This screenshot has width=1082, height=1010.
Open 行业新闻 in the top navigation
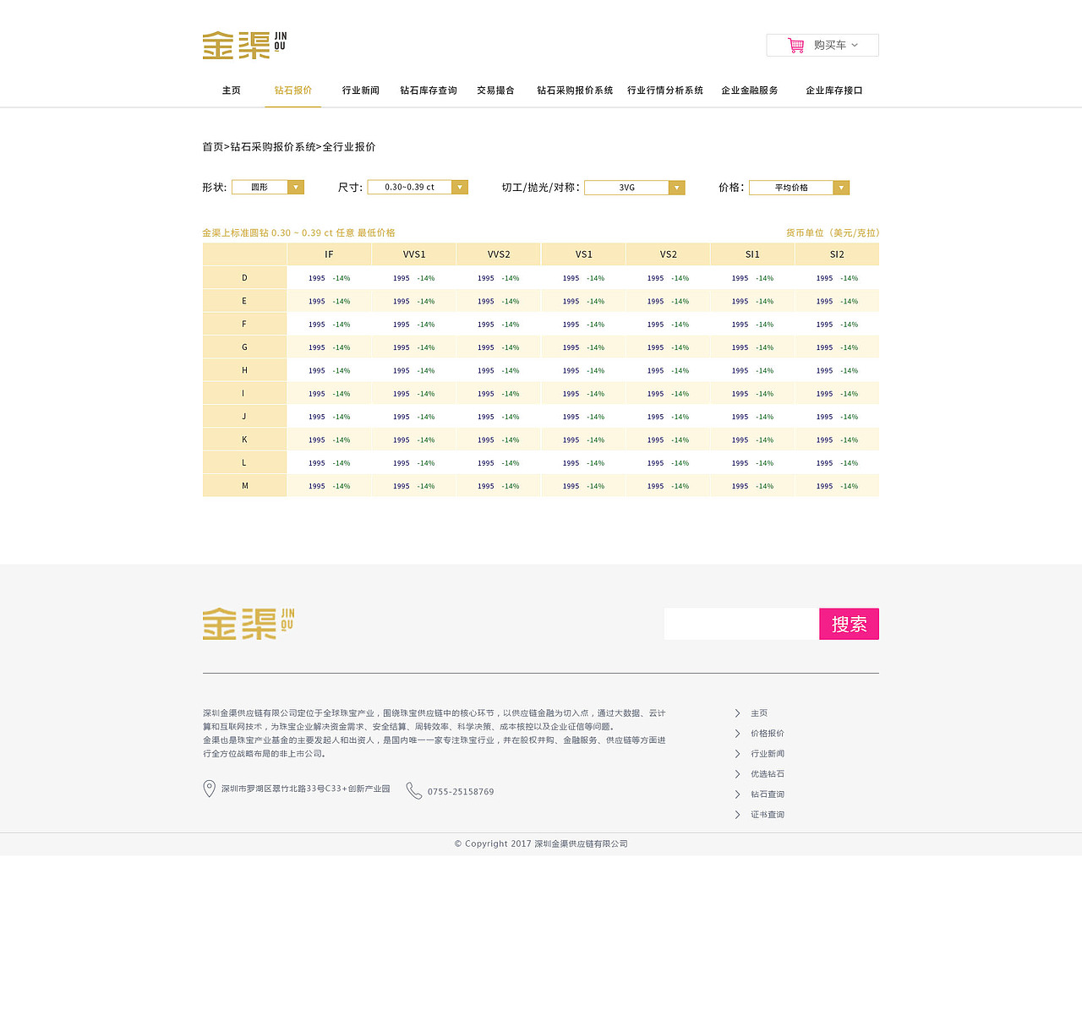pyautogui.click(x=361, y=90)
